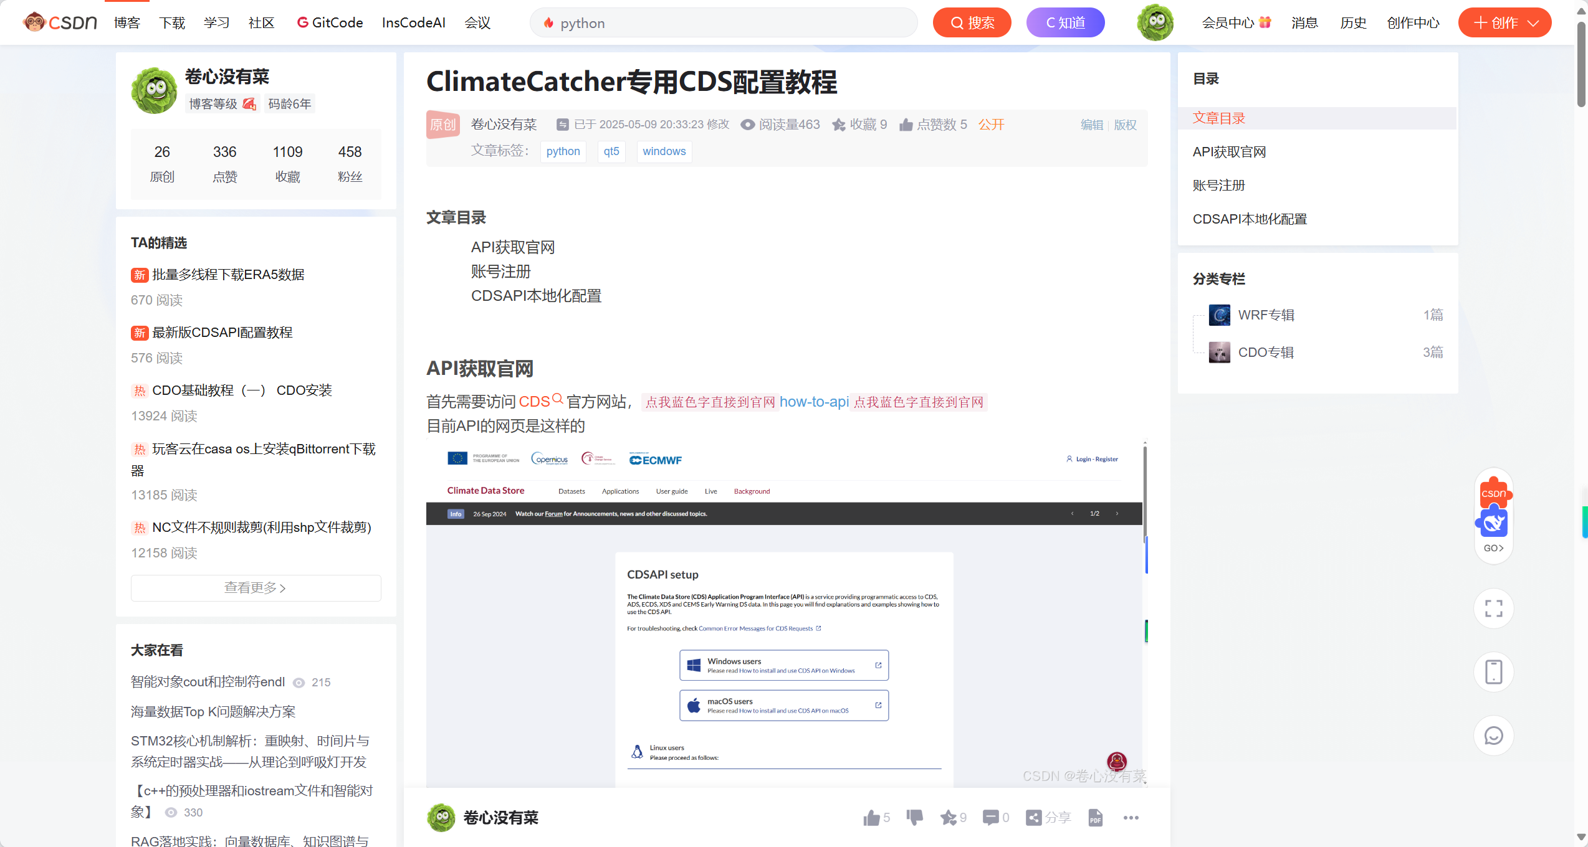Click the orange 搜索 button
This screenshot has width=1588, height=847.
pyautogui.click(x=972, y=23)
